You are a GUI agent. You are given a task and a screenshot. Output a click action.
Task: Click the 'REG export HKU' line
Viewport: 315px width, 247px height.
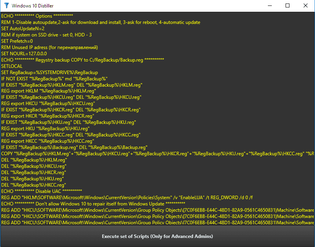tap(45, 129)
